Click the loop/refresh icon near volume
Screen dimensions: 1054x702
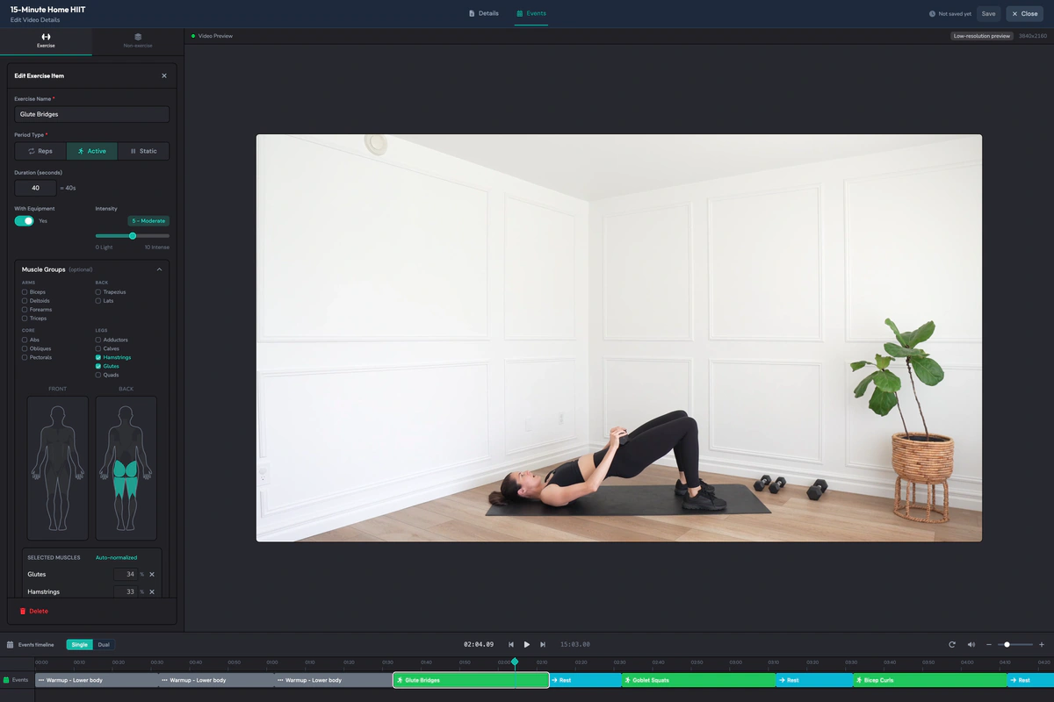952,644
